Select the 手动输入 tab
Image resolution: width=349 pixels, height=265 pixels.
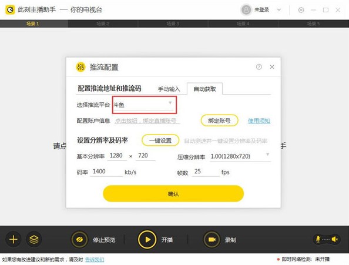point(169,89)
